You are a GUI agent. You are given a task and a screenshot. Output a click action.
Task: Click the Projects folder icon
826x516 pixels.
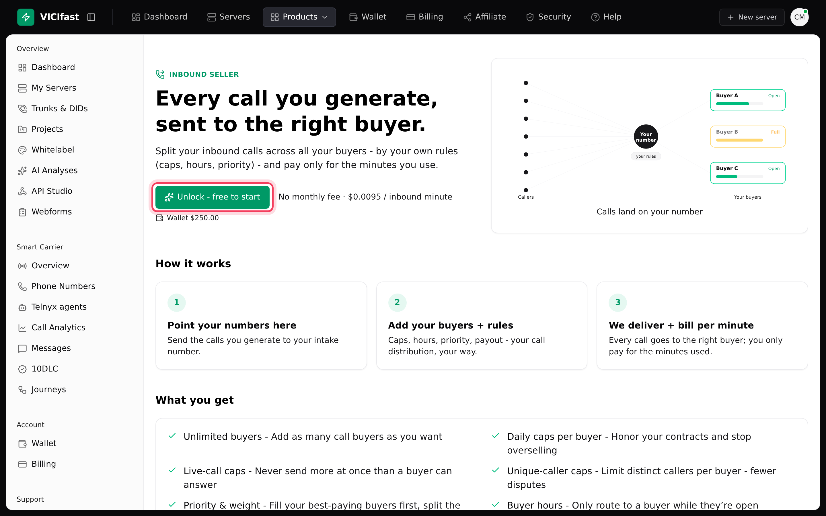point(22,130)
